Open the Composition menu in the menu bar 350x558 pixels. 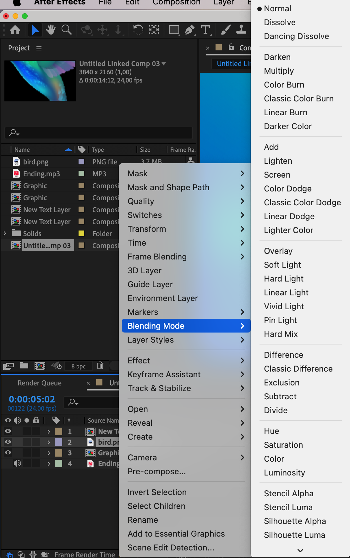(x=177, y=3)
